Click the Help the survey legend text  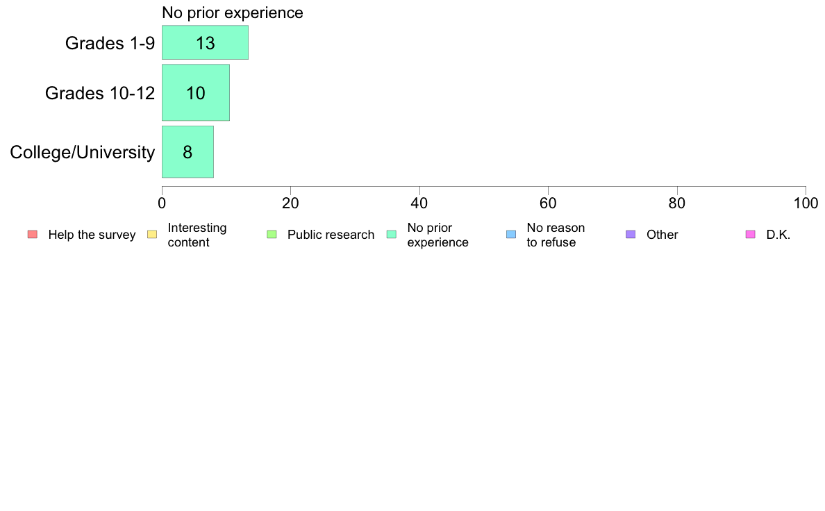92,235
